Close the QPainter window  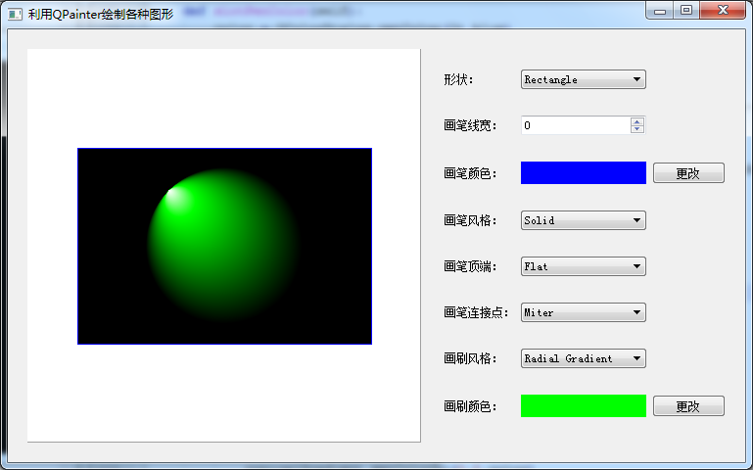click(x=723, y=11)
